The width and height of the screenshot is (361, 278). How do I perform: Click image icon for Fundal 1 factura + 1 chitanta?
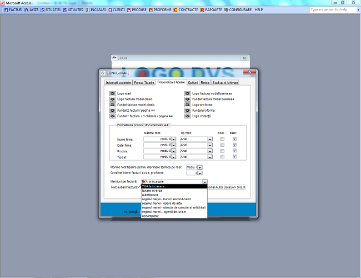[x=113, y=116]
